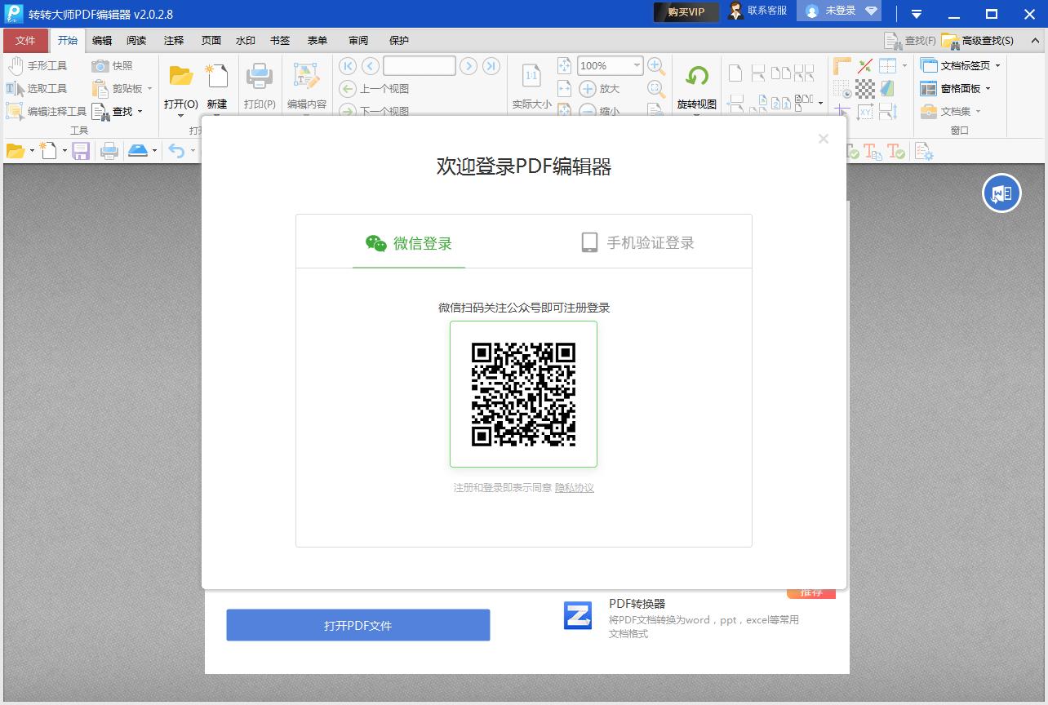
Task: Close the login dialog with the X
Action: click(x=824, y=139)
